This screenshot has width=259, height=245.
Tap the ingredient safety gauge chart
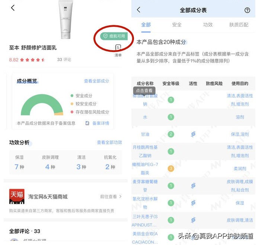(42, 104)
